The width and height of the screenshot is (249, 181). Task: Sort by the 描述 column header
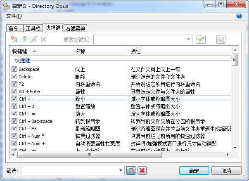(x=180, y=51)
